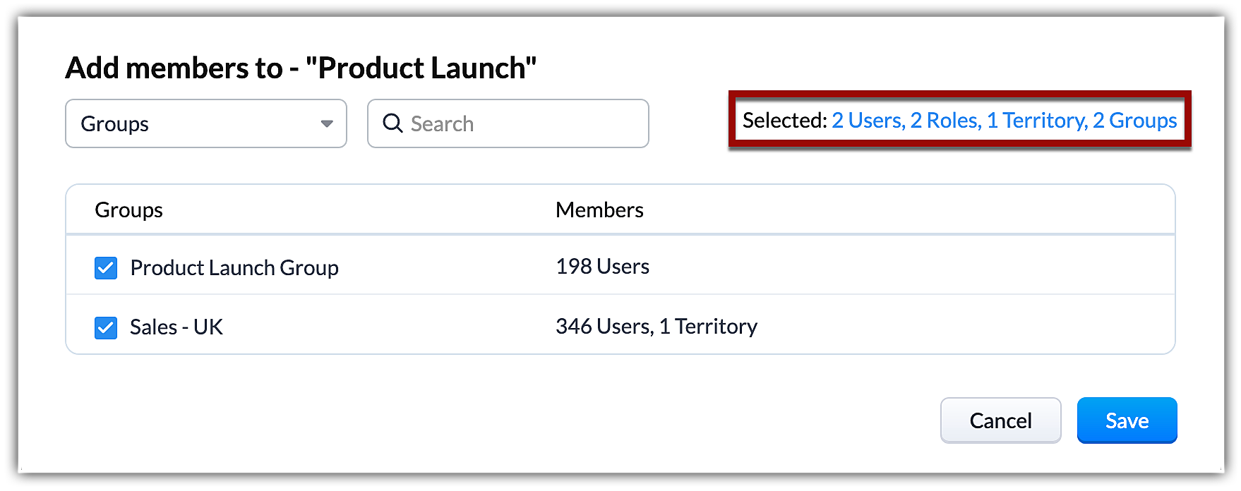
Task: Open the Groups member type dropdown
Action: click(205, 123)
